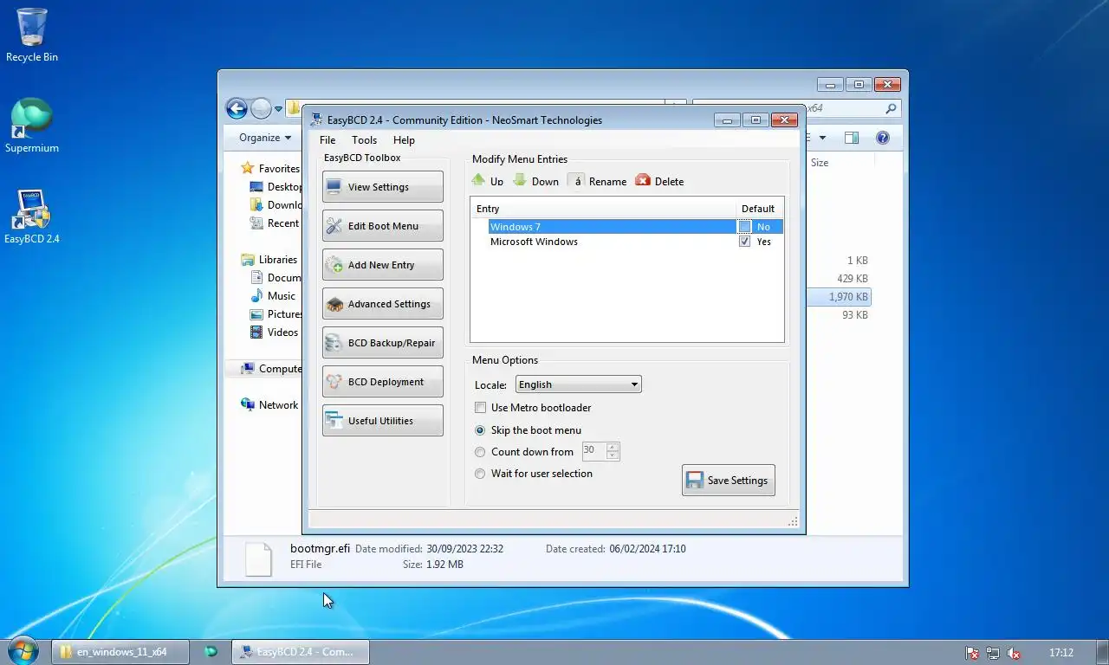Open BCD Backup/Repair section

tap(382, 343)
